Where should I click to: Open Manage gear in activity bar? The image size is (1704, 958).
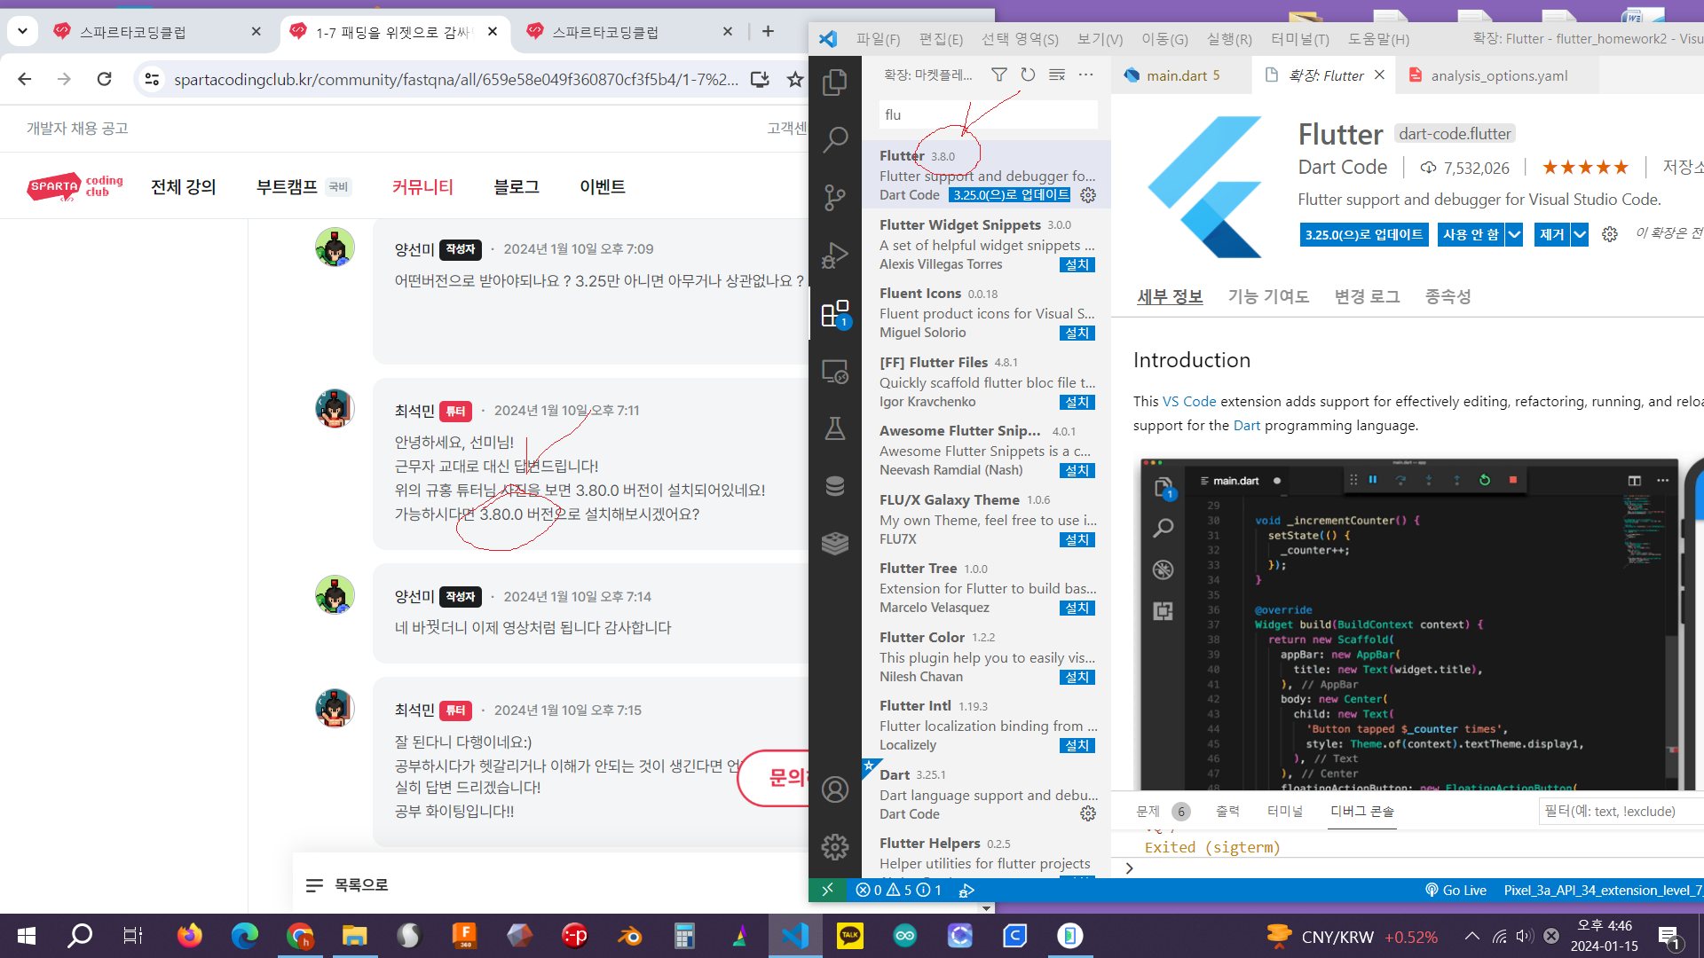tap(835, 847)
